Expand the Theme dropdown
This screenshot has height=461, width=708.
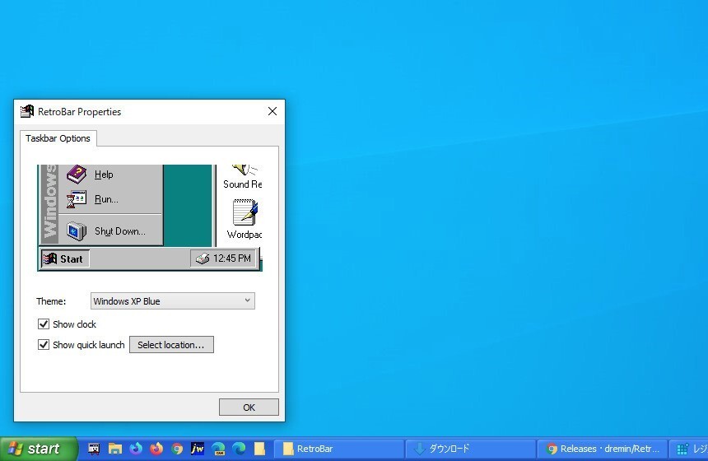tap(172, 301)
